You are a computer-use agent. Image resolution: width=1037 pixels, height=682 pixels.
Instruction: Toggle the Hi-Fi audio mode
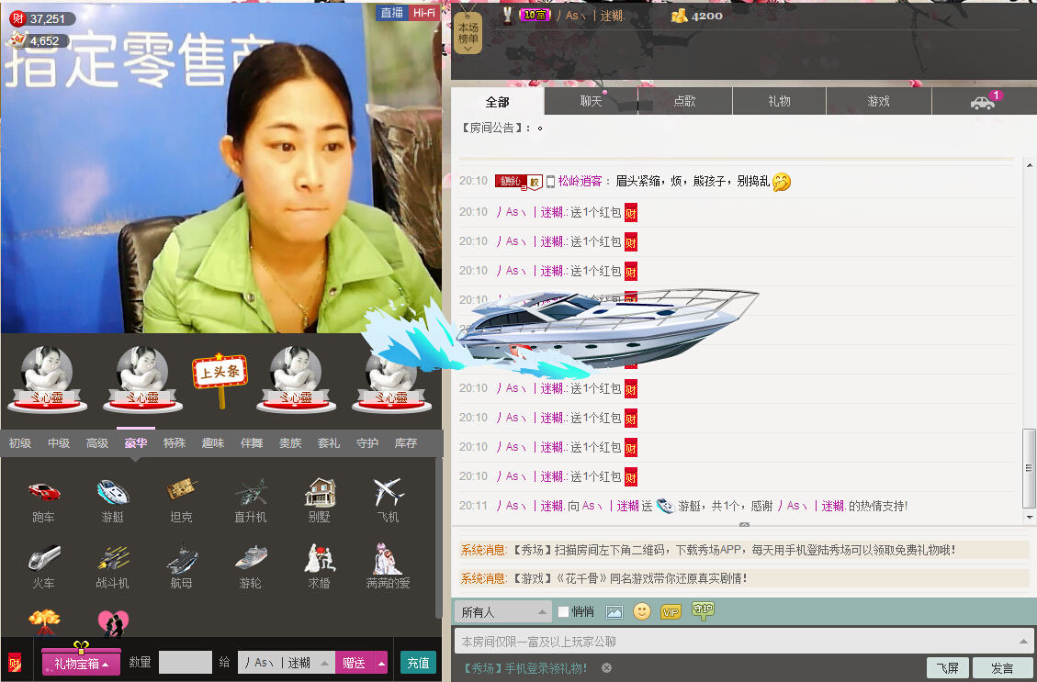coord(423,13)
